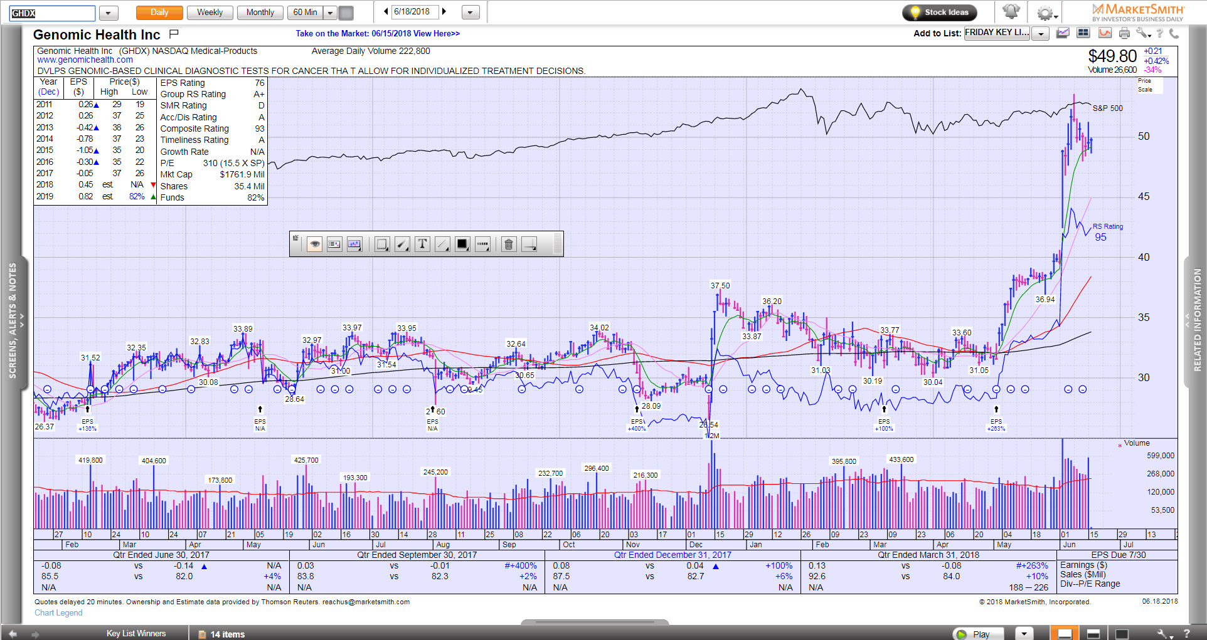Open the fill color swatch tool
The width and height of the screenshot is (1207, 640).
pyautogui.click(x=462, y=244)
